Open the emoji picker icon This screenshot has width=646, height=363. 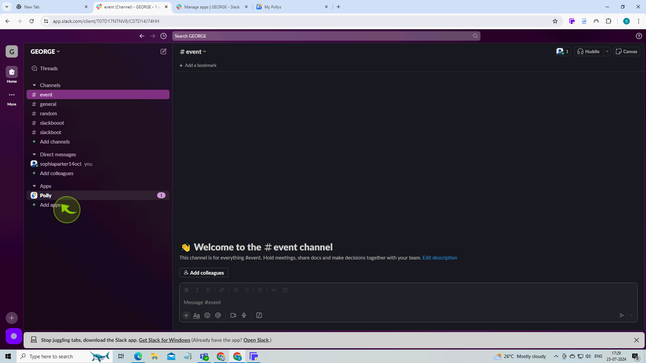[x=207, y=315]
